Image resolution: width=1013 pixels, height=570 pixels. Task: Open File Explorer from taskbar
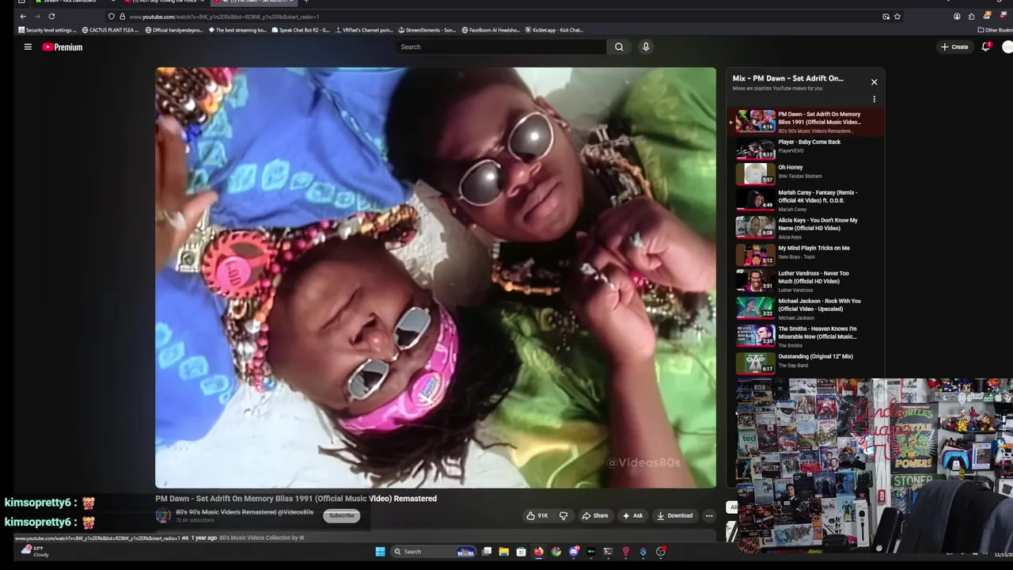tap(503, 551)
